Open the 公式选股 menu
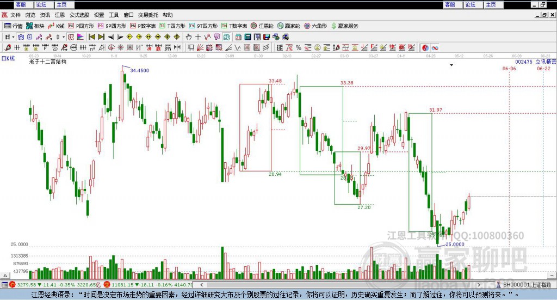The image size is (557, 300). 79,15
